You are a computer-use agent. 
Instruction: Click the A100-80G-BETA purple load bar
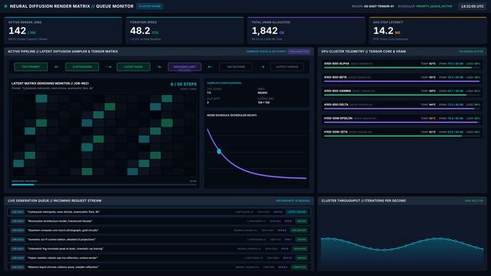pyautogui.click(x=401, y=81)
